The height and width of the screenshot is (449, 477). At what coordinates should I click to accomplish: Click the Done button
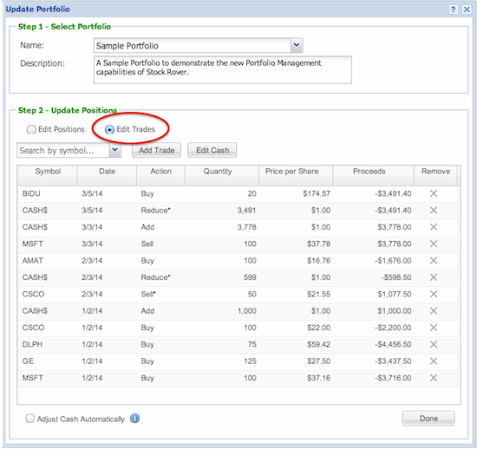pos(428,419)
